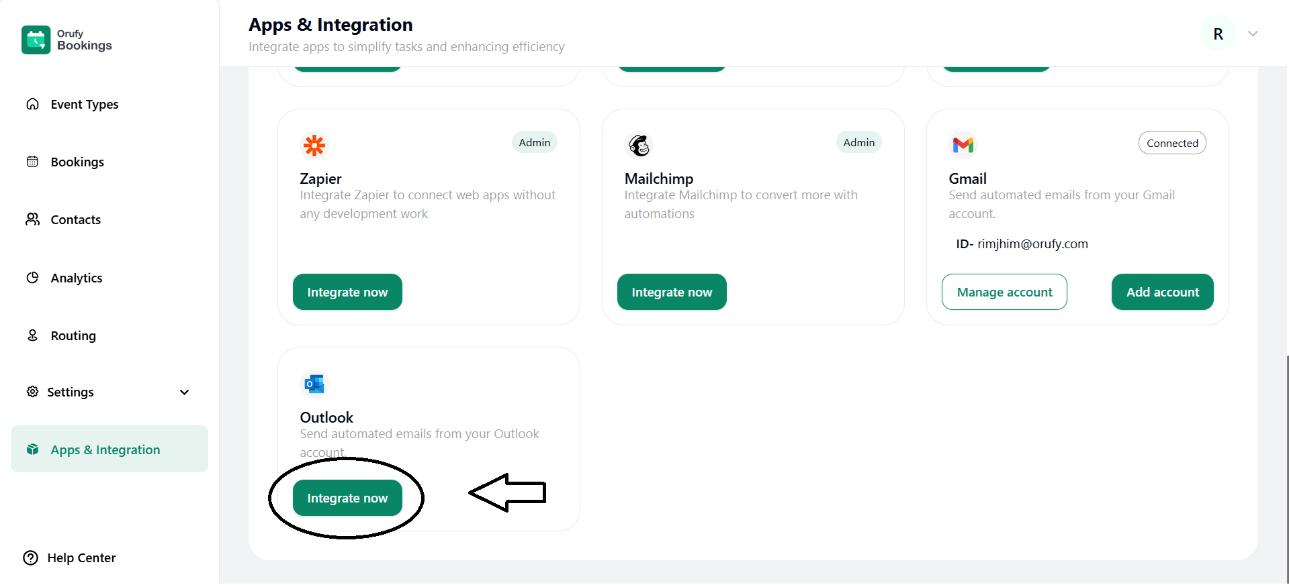
Task: Click the Settings gear icon
Action: click(x=32, y=392)
